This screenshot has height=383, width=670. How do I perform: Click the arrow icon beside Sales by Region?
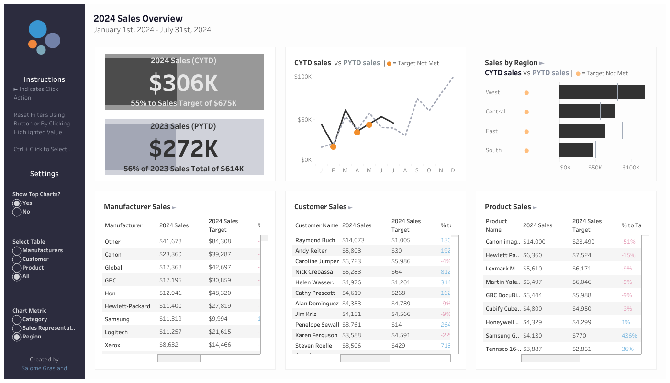click(x=542, y=63)
